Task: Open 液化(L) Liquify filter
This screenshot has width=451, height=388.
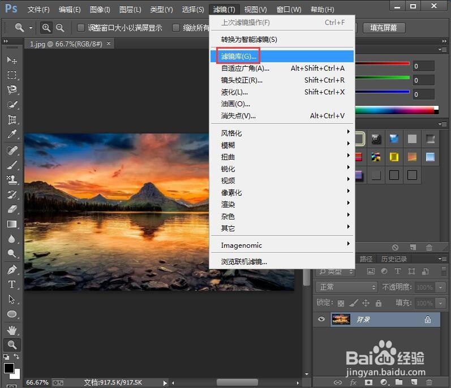Action: coord(282,92)
